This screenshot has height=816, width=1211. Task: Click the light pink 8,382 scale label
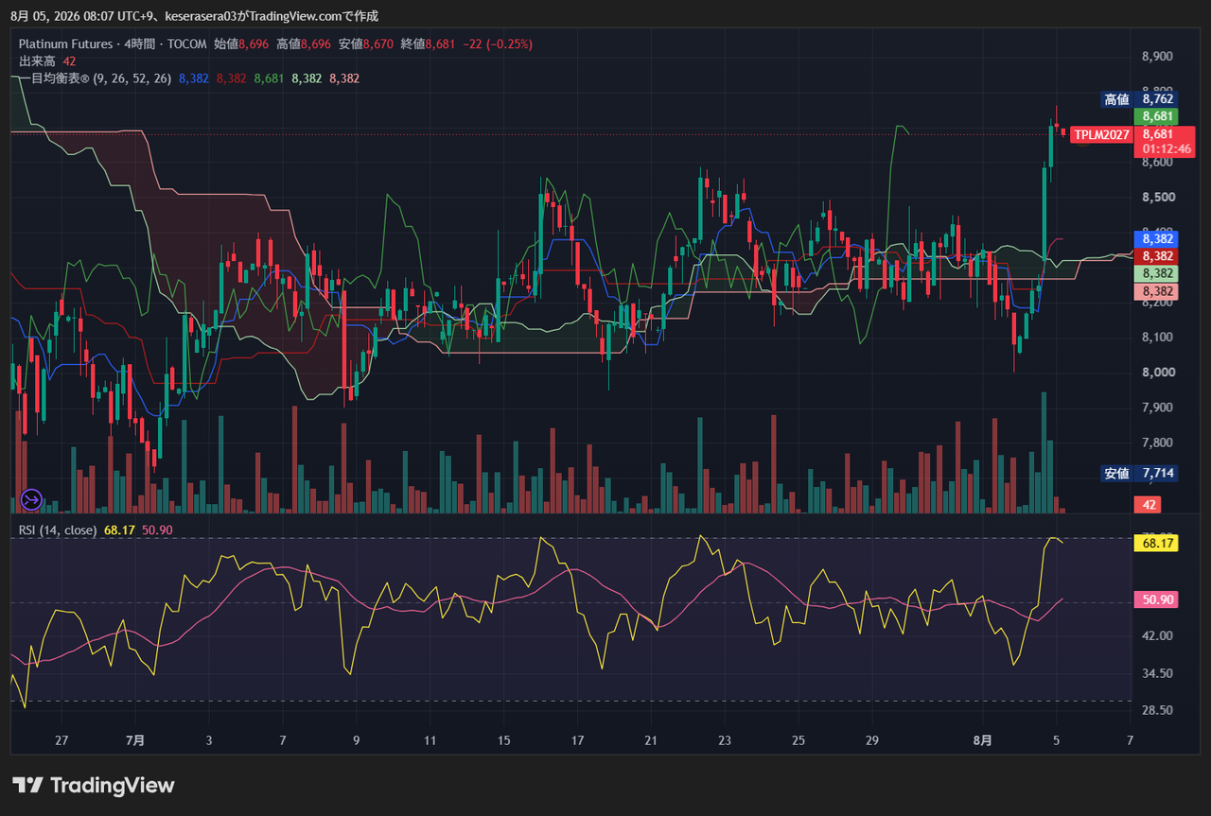[1155, 292]
